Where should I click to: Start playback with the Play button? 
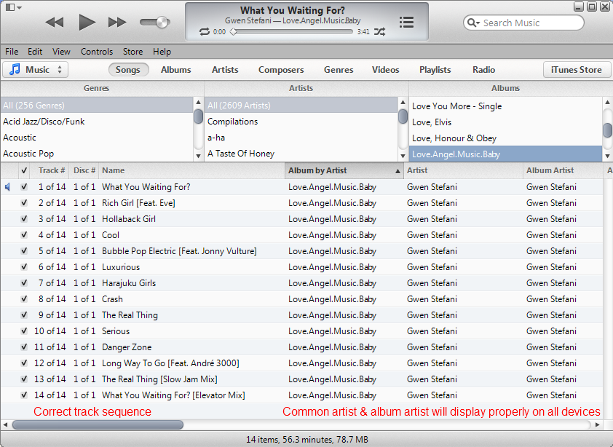tap(87, 22)
